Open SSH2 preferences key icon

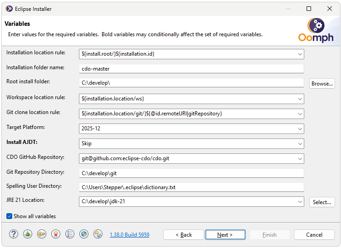pos(42,234)
